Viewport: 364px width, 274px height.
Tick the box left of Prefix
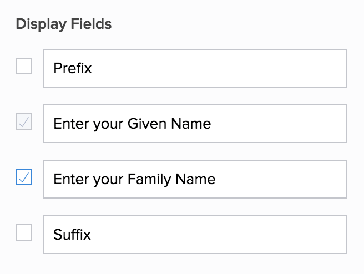(24, 67)
